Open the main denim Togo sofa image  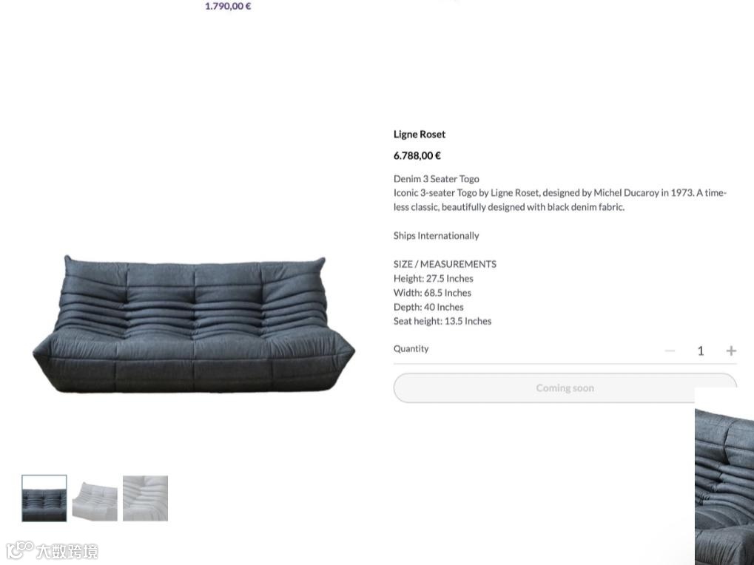coord(194,325)
